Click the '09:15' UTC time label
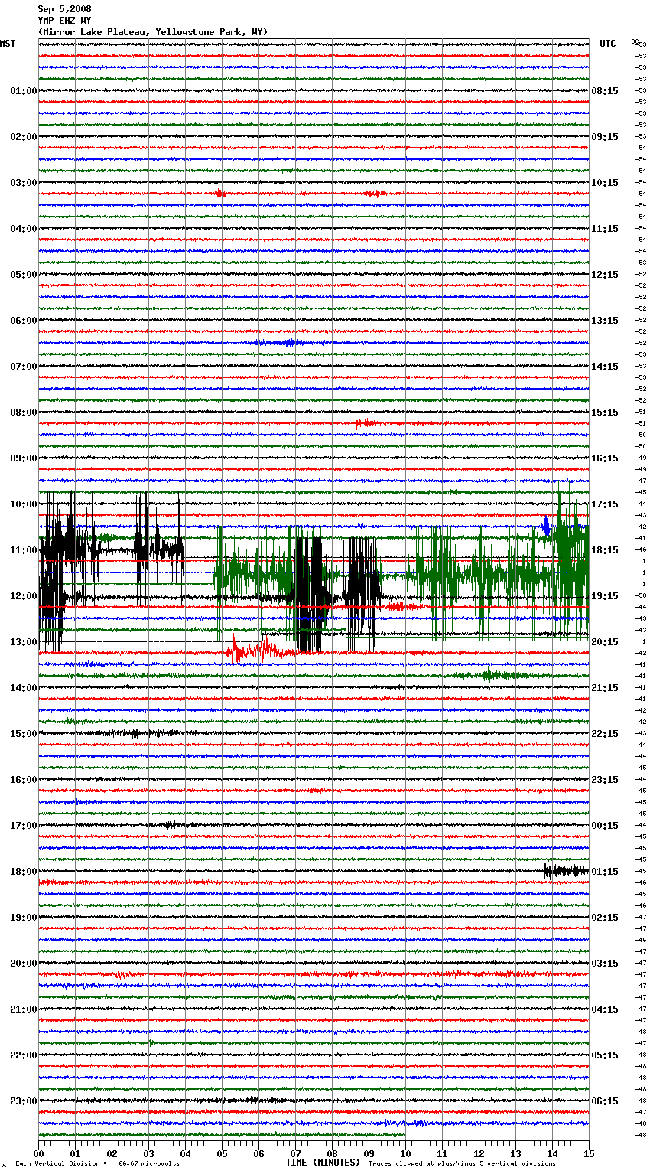This screenshot has height=1174, width=650. click(605, 137)
